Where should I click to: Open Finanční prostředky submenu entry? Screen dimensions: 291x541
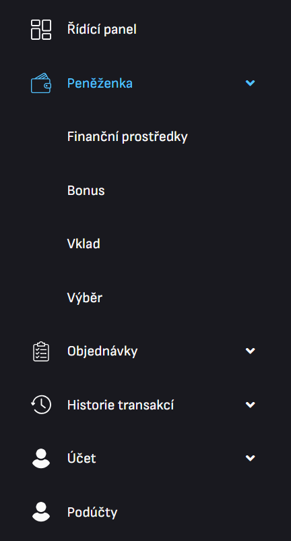127,137
